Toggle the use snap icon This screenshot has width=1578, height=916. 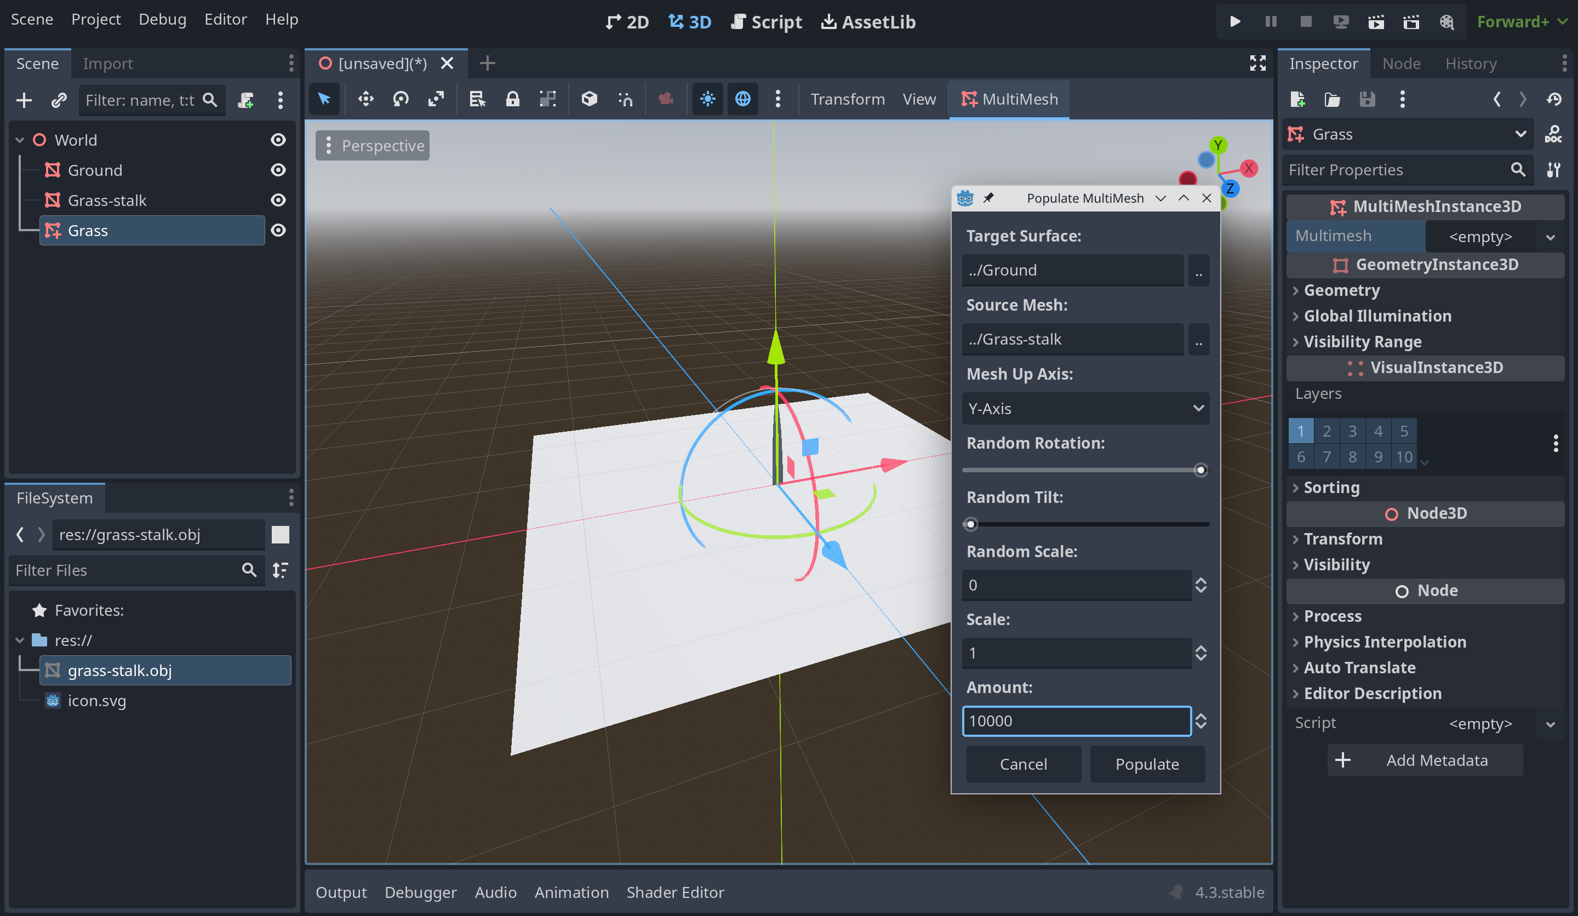tap(625, 99)
